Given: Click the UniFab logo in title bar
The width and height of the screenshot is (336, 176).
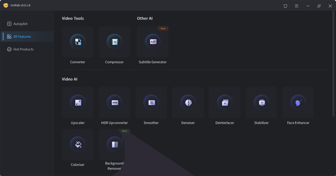Looking at the screenshot, I should coord(6,5).
